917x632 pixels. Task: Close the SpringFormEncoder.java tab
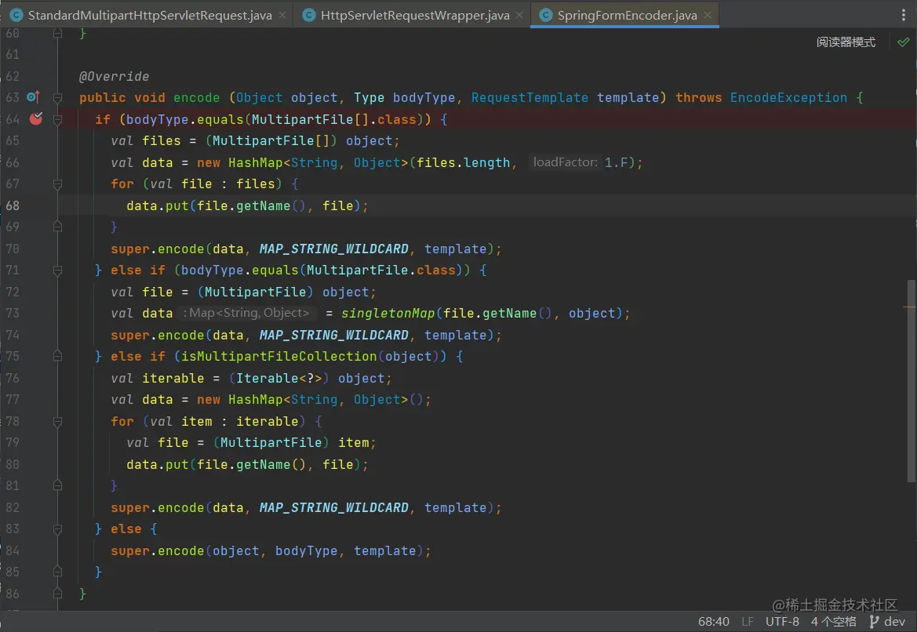point(708,15)
